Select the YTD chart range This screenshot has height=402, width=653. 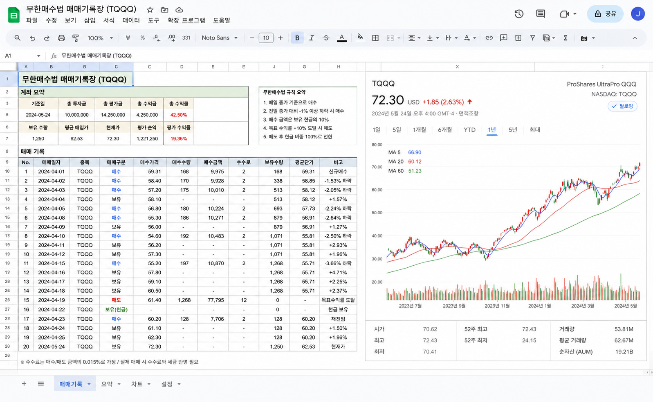[x=469, y=130]
